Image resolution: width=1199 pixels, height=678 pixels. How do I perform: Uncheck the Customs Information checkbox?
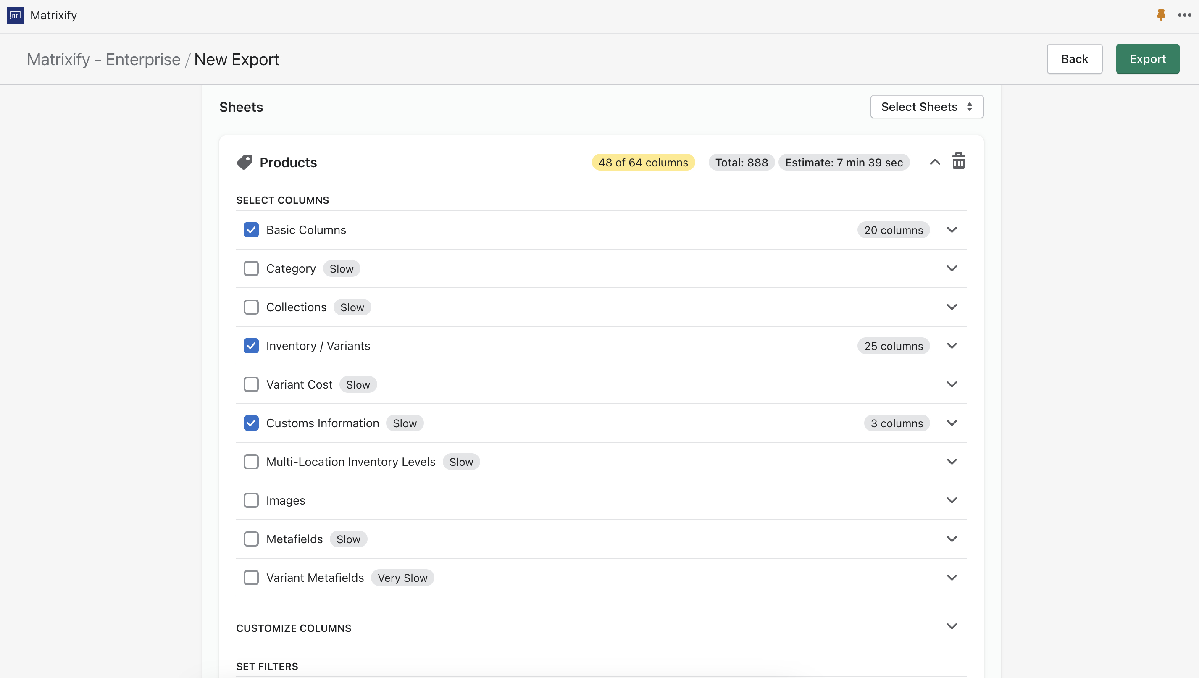point(251,423)
